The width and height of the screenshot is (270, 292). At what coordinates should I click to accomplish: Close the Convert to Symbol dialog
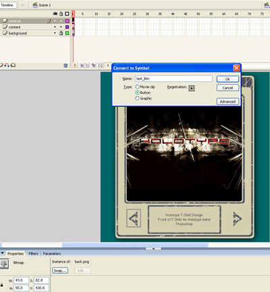click(236, 68)
